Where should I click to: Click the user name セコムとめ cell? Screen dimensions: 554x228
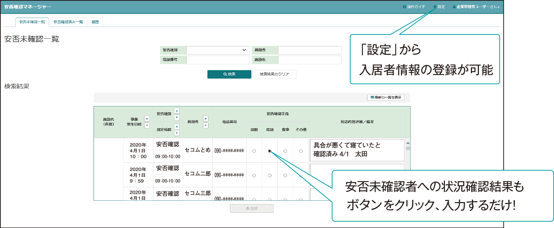tap(198, 150)
